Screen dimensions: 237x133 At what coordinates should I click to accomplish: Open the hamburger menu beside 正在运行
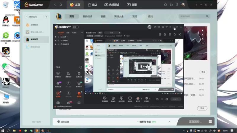click(210, 121)
